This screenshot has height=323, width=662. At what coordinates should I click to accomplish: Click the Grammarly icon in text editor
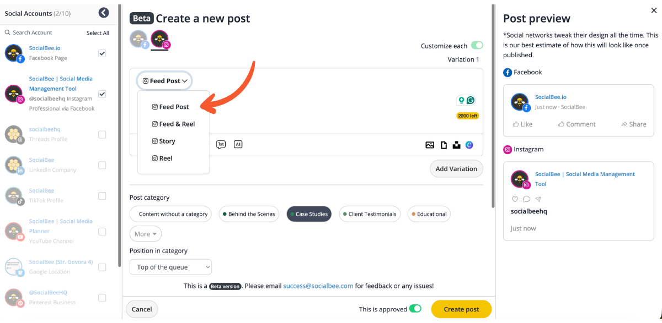coord(471,100)
